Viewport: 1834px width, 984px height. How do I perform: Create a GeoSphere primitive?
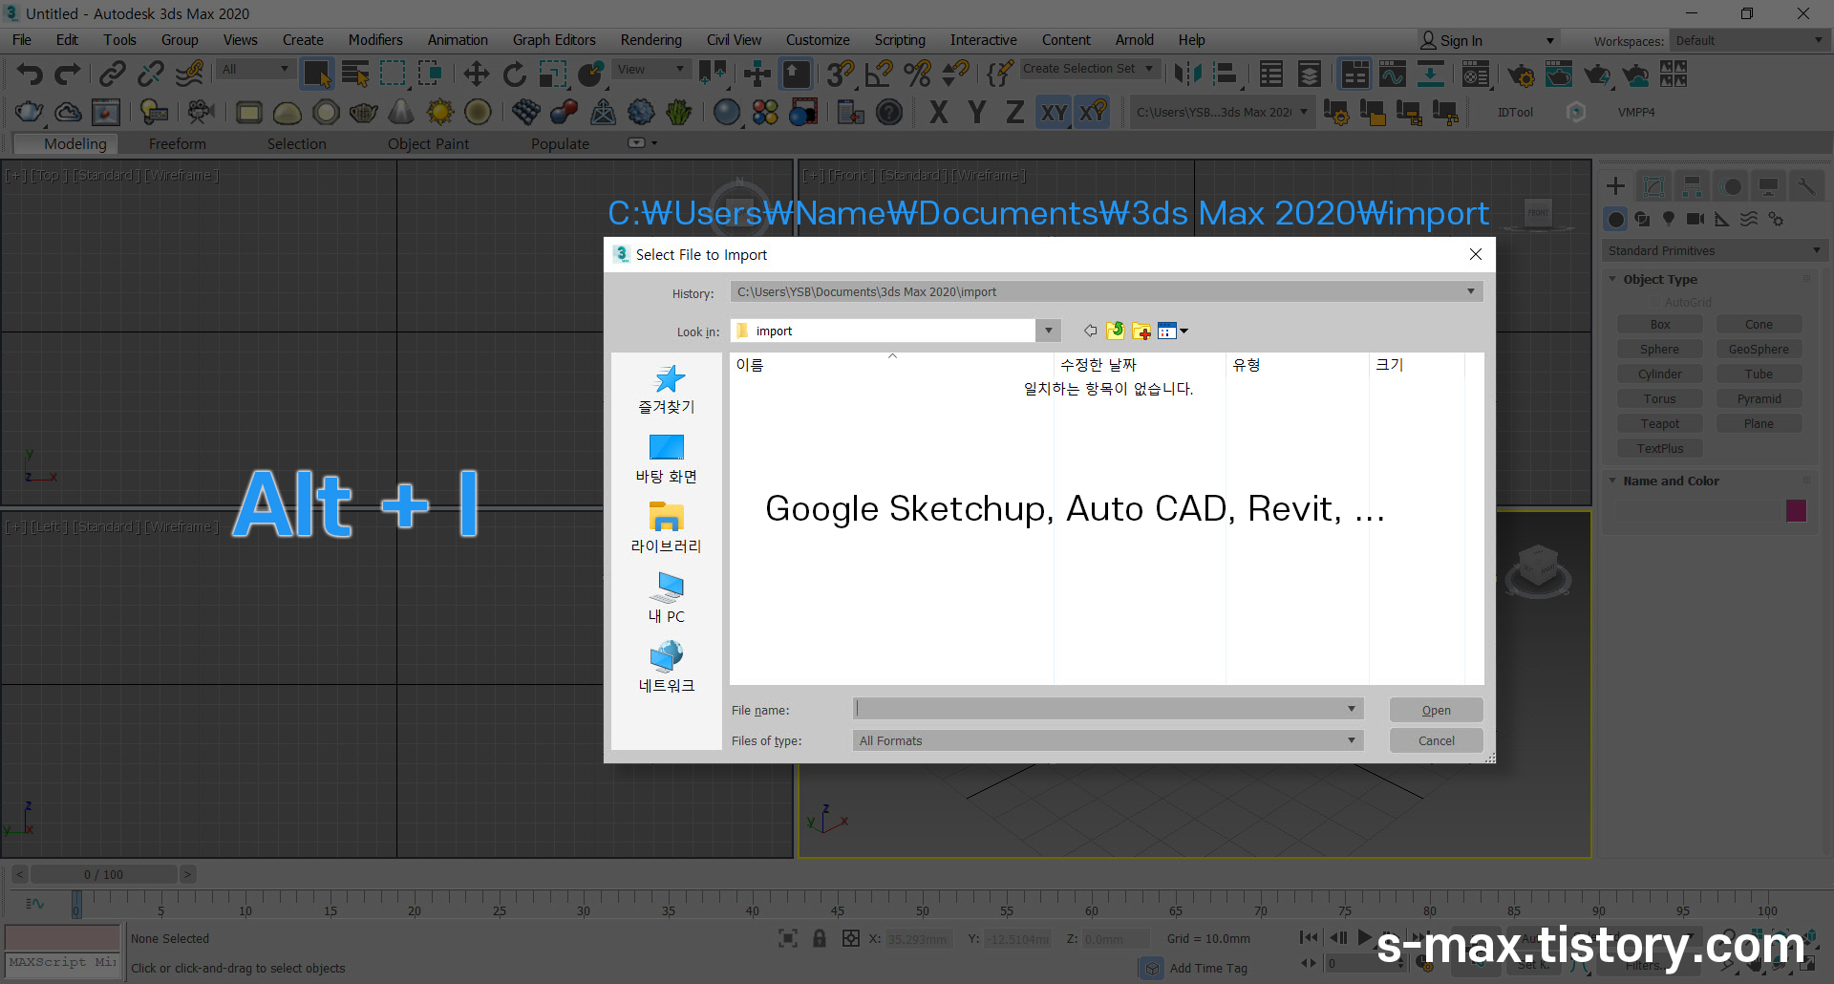pos(1759,350)
